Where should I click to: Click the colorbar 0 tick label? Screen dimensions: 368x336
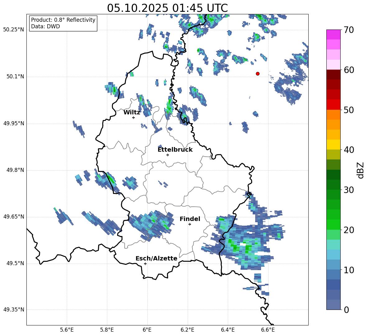pyautogui.click(x=346, y=310)
